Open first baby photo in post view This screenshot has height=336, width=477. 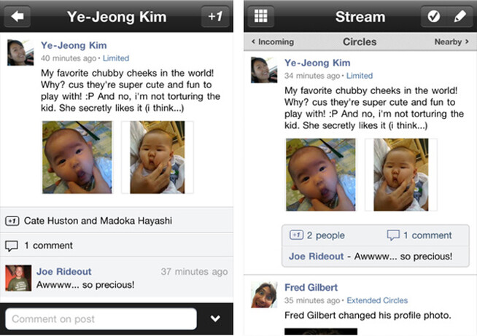click(77, 157)
